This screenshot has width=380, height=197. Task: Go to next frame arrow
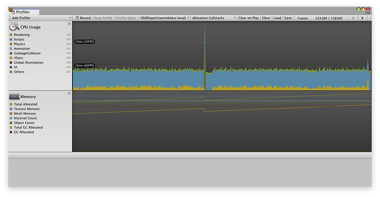(362, 18)
